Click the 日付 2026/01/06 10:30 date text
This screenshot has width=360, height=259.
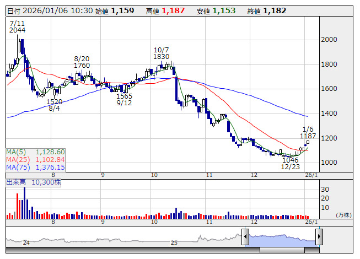pyautogui.click(x=50, y=11)
